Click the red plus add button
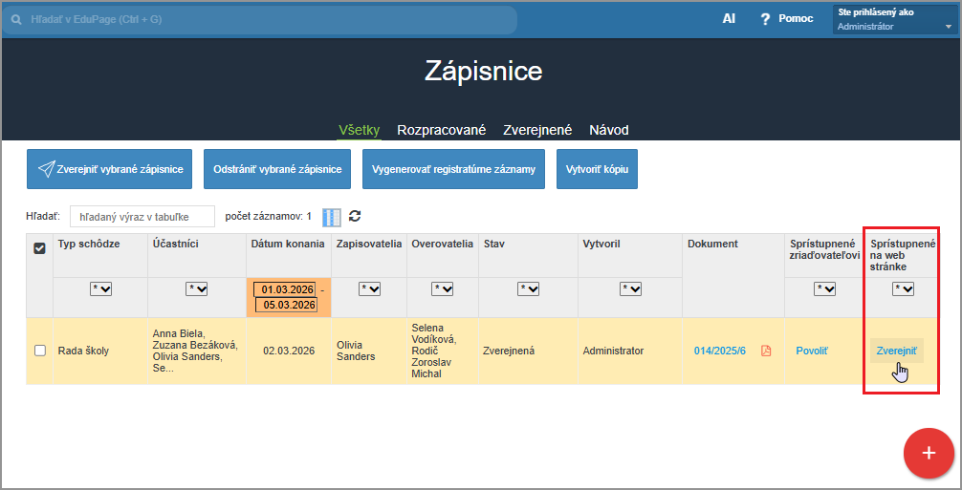This screenshot has width=962, height=490. 928,453
